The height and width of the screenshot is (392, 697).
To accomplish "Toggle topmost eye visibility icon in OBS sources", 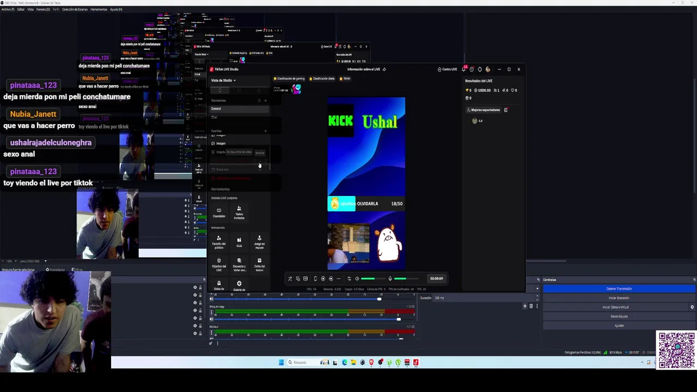I will tap(195, 287).
